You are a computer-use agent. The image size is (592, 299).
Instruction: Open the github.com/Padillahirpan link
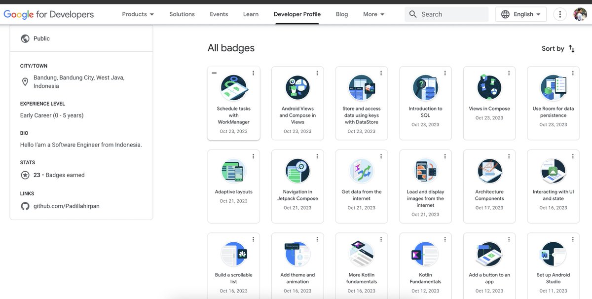click(67, 206)
